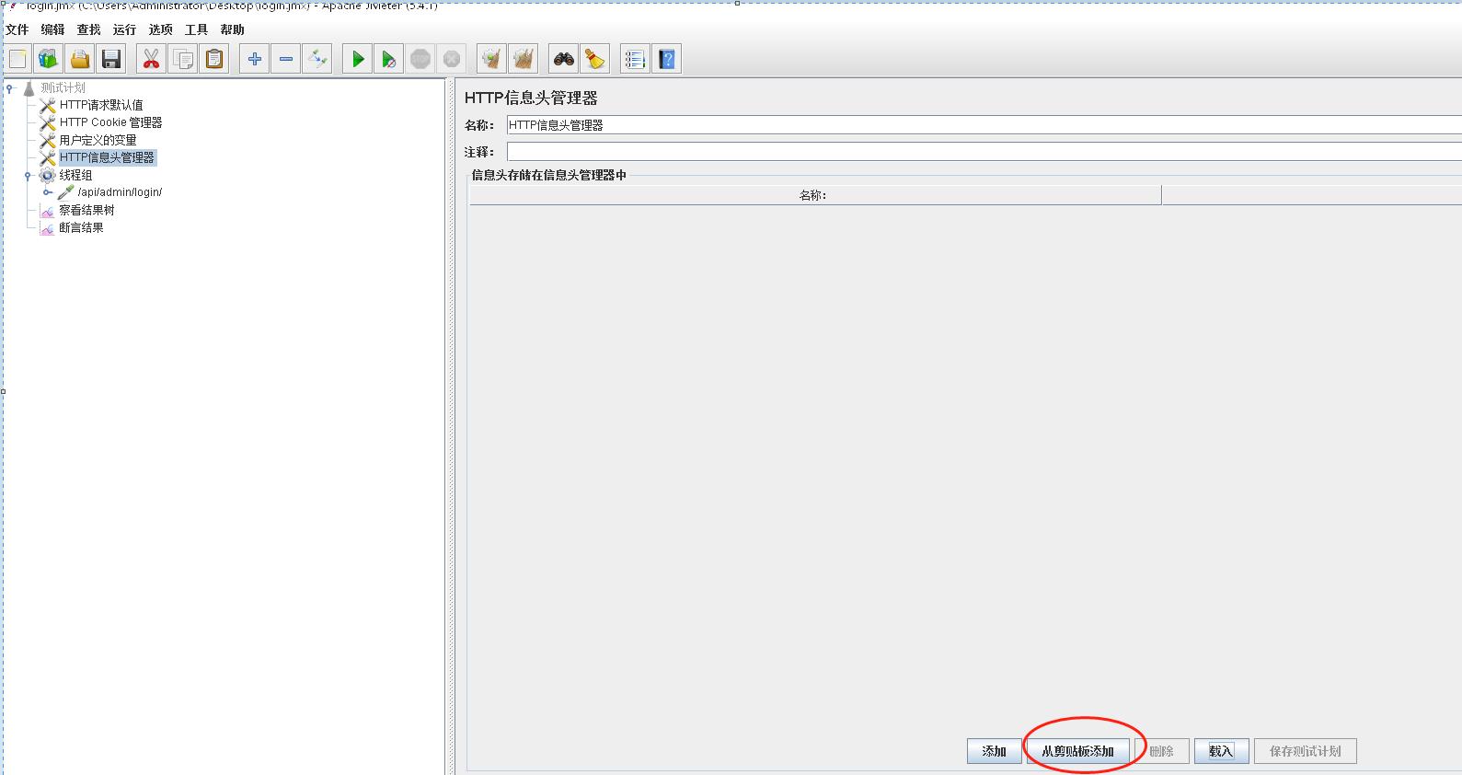Image resolution: width=1462 pixels, height=775 pixels.
Task: Open the 编辑 menu
Action: (x=53, y=29)
